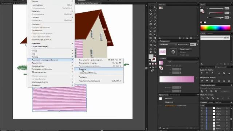Screen dimensions: 233x131
Task: Choose envelope warp item with Alt+Shift+Ctrl+W shortcut
Action: (x=99, y=60)
